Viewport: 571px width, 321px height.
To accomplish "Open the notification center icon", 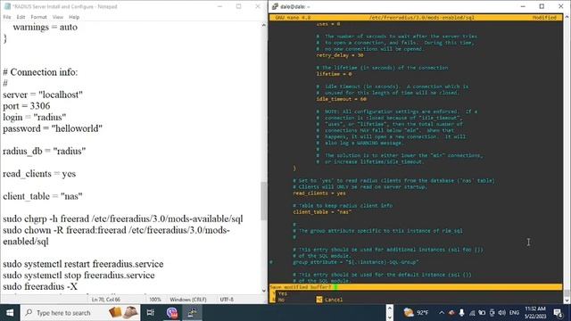I will click(x=558, y=313).
